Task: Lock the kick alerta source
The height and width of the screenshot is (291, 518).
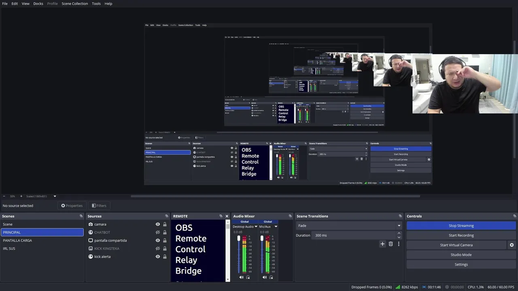Action: pos(165,257)
